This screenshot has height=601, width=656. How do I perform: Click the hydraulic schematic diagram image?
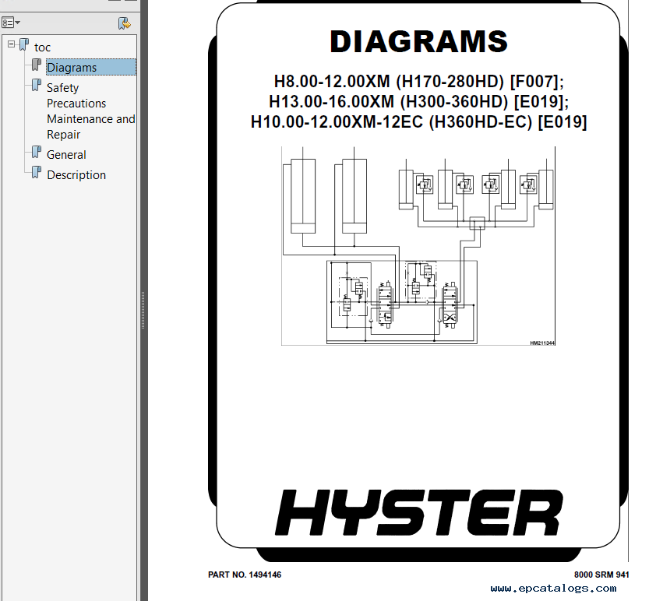pos(418,246)
